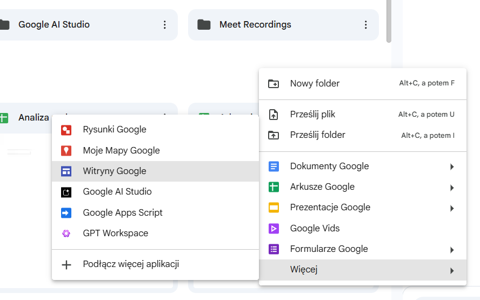Click the Google AI Studio black icon

66,192
